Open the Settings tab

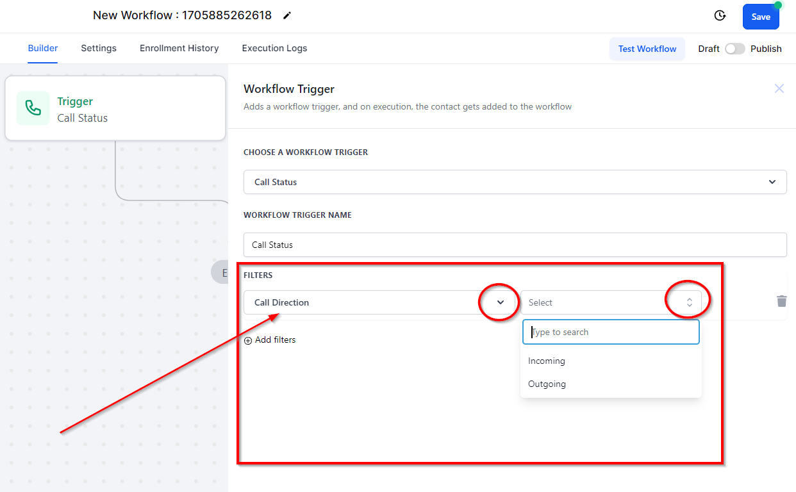tap(99, 48)
